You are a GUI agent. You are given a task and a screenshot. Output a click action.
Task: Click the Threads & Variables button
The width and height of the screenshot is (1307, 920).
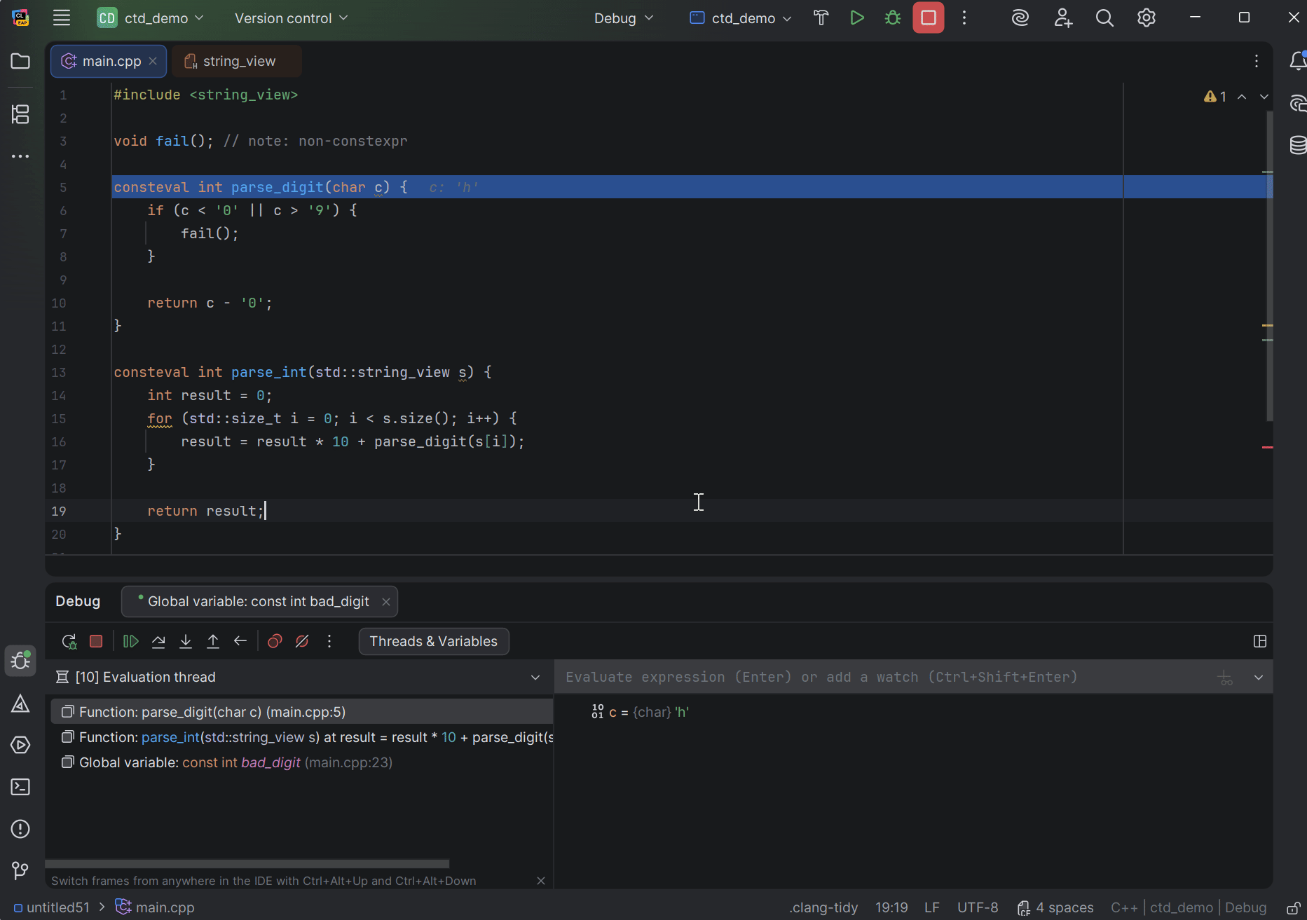[433, 641]
